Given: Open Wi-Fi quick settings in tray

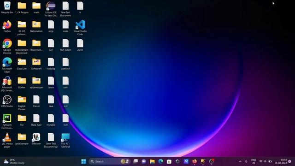Looking at the screenshot, I should pos(261,161).
